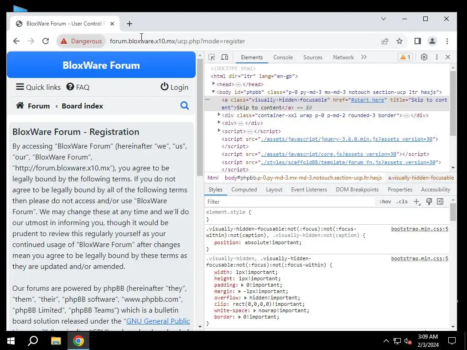Expand container-xxl div node
This screenshot has width=467, height=350.
[x=219, y=115]
